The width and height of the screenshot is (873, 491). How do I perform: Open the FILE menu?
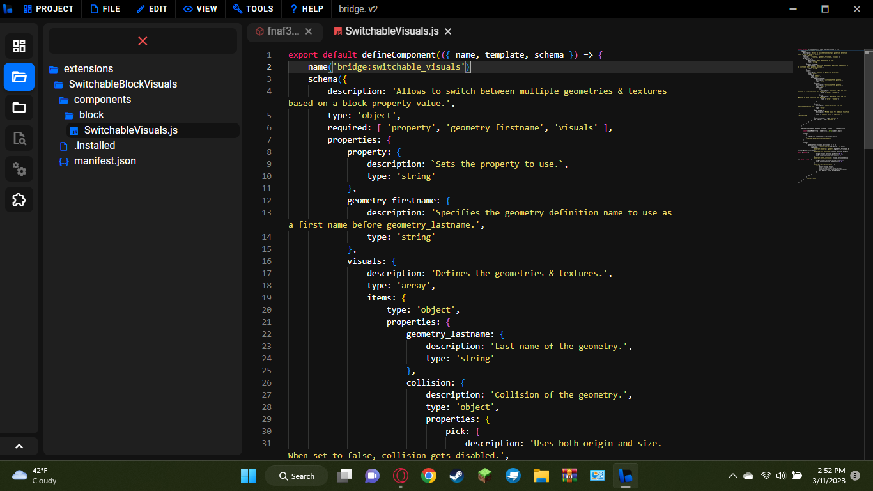coord(105,9)
